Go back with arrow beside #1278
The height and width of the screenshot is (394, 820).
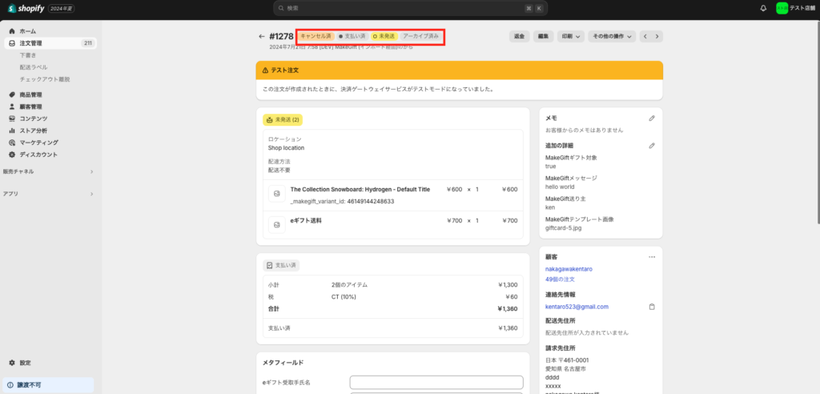pos(262,36)
